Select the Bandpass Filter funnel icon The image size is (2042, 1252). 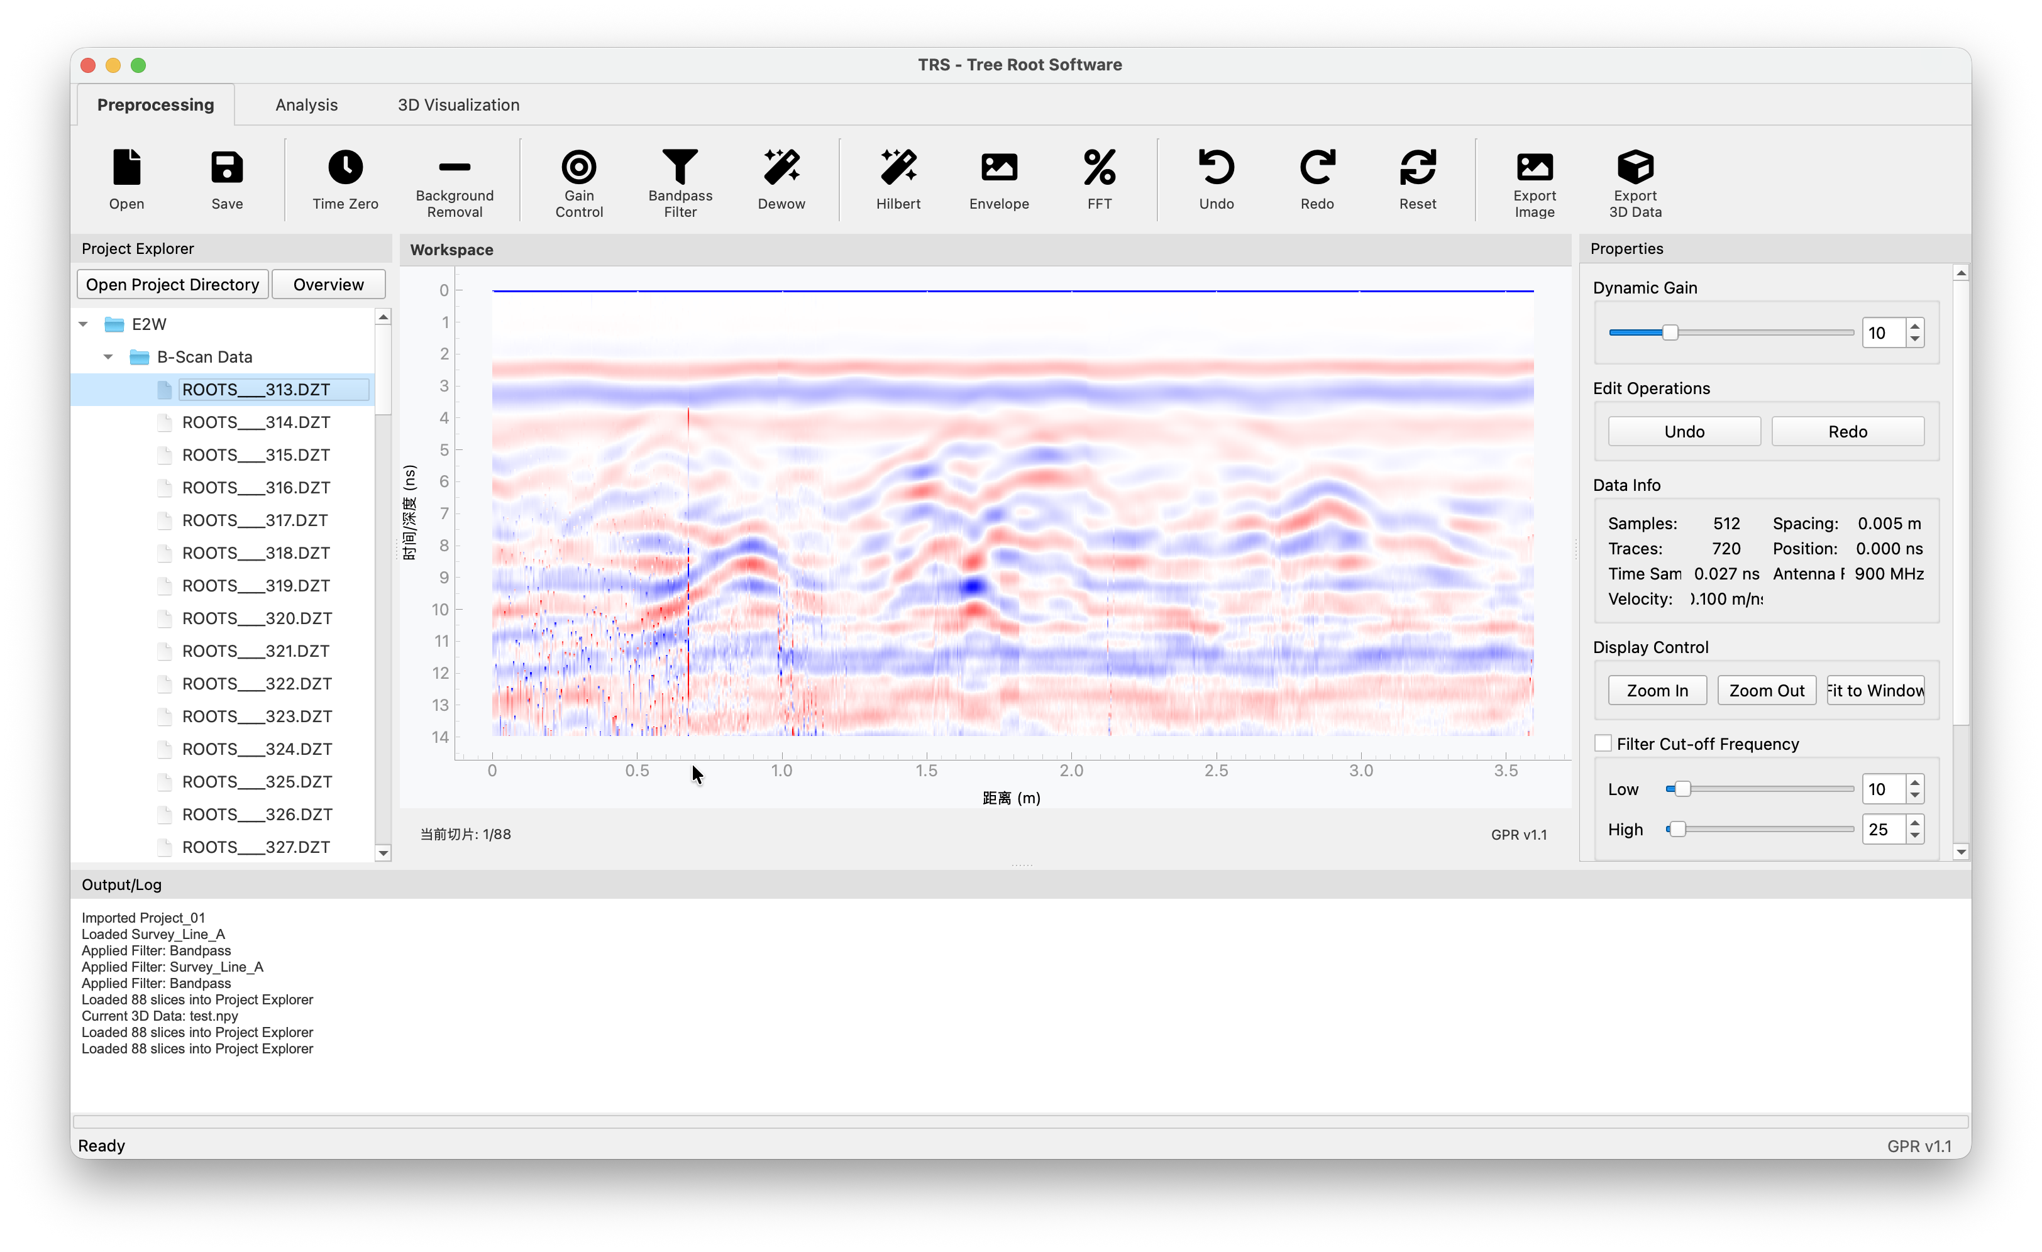(680, 168)
